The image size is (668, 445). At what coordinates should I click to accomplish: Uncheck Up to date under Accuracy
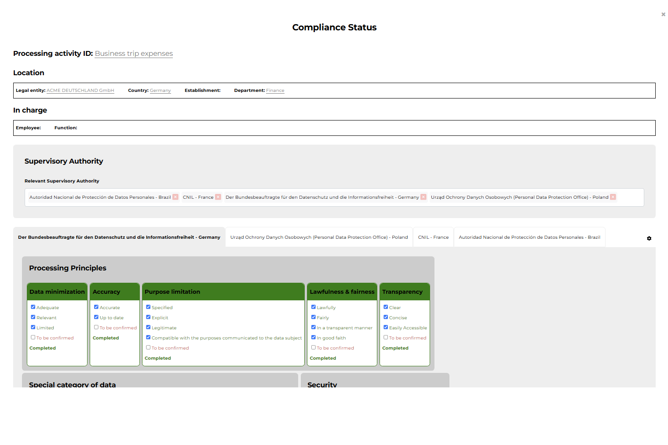click(x=96, y=317)
